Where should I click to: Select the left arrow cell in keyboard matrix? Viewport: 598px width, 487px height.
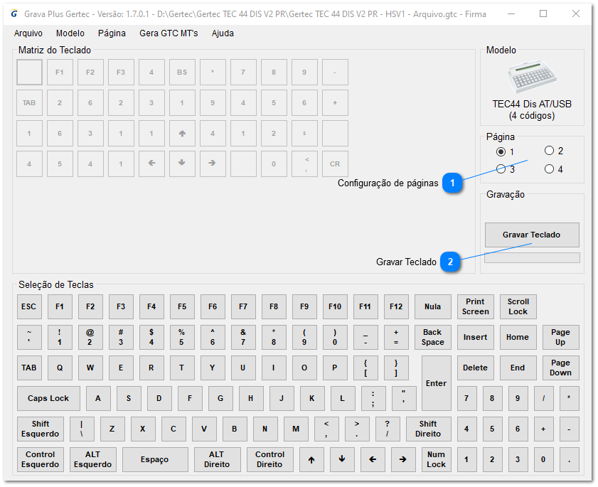coord(151,164)
